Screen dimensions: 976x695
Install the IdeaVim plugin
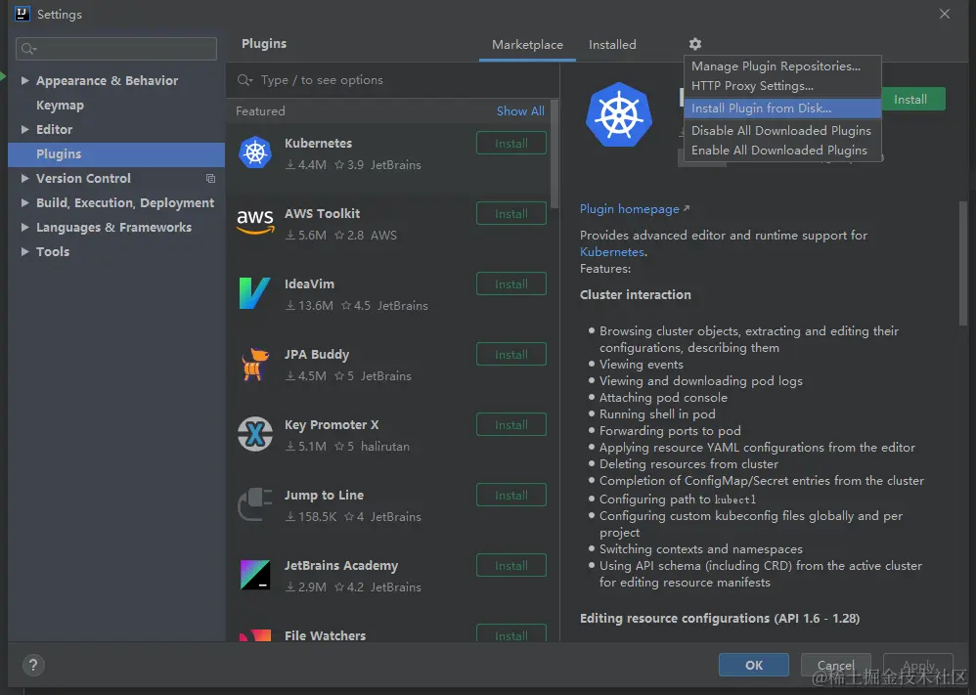coord(511,283)
